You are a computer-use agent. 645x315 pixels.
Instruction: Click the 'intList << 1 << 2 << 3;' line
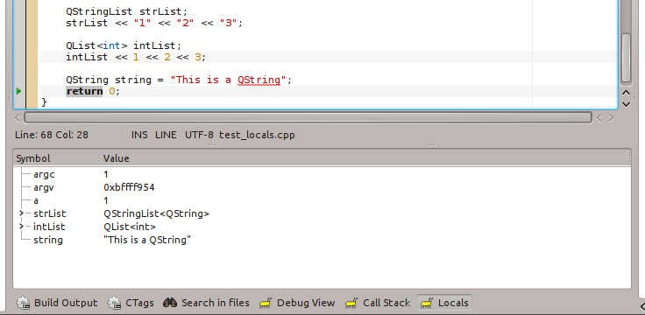[136, 57]
